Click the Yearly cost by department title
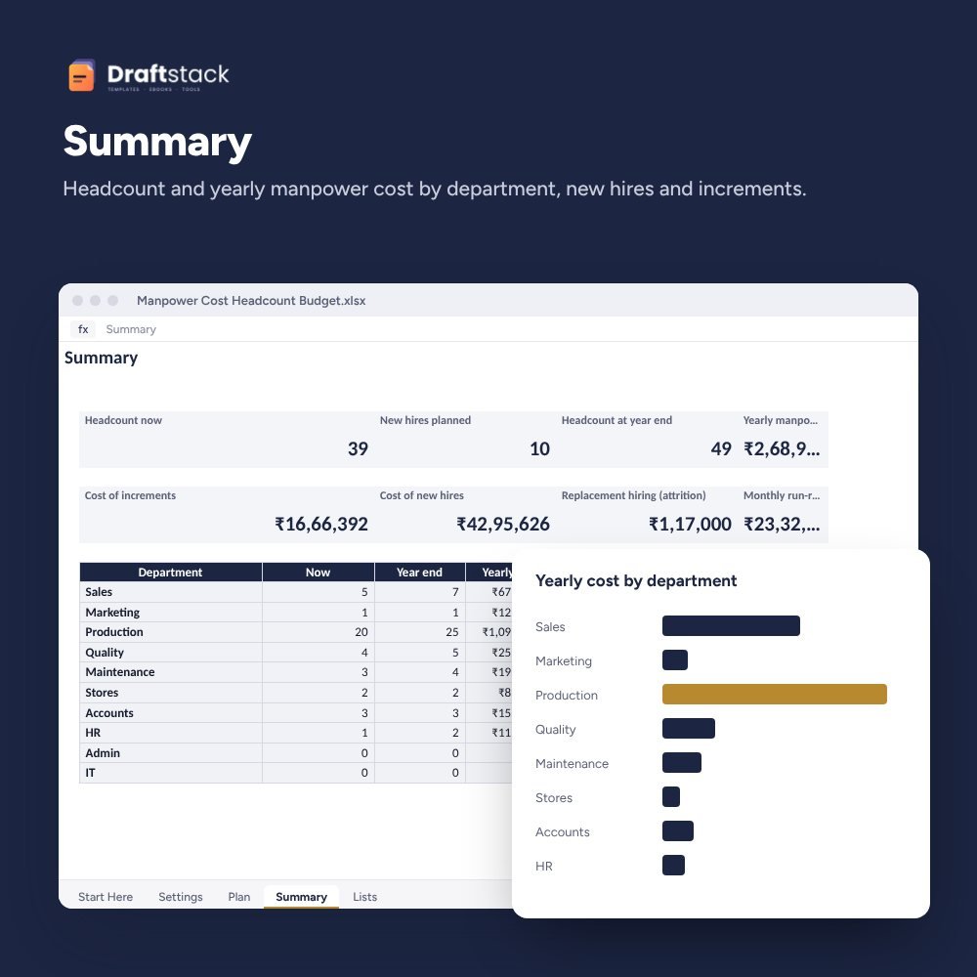977x977 pixels. point(636,580)
